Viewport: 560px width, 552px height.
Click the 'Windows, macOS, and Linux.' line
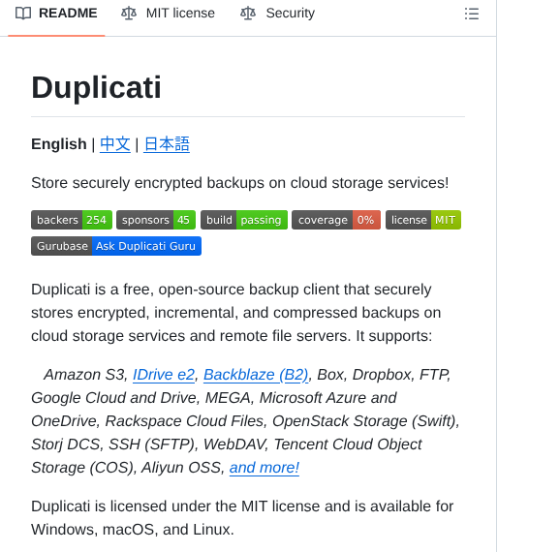[133, 530]
